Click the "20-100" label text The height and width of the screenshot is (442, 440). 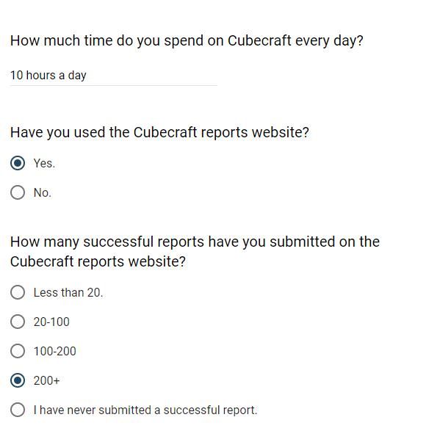(51, 322)
